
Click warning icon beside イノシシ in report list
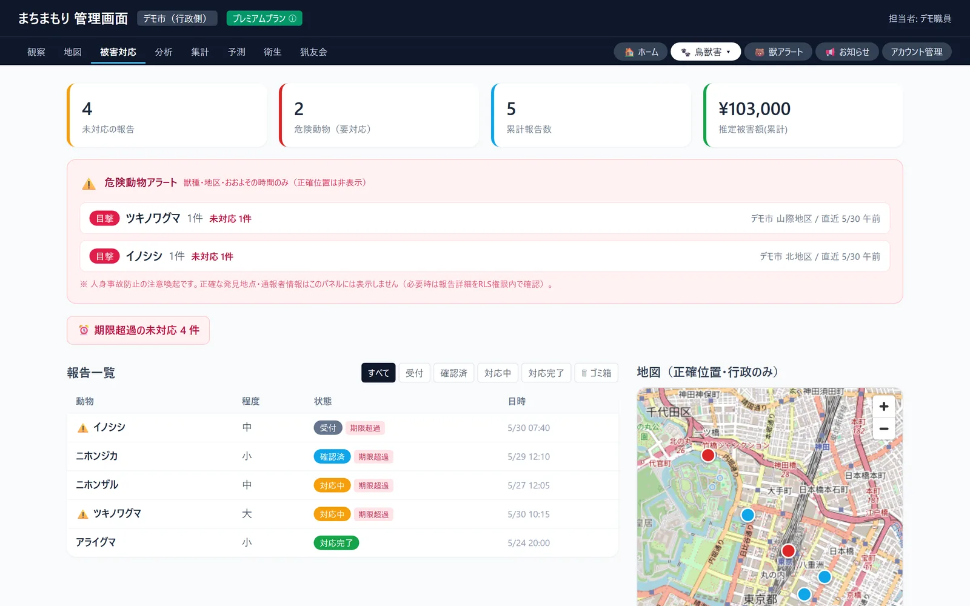83,428
